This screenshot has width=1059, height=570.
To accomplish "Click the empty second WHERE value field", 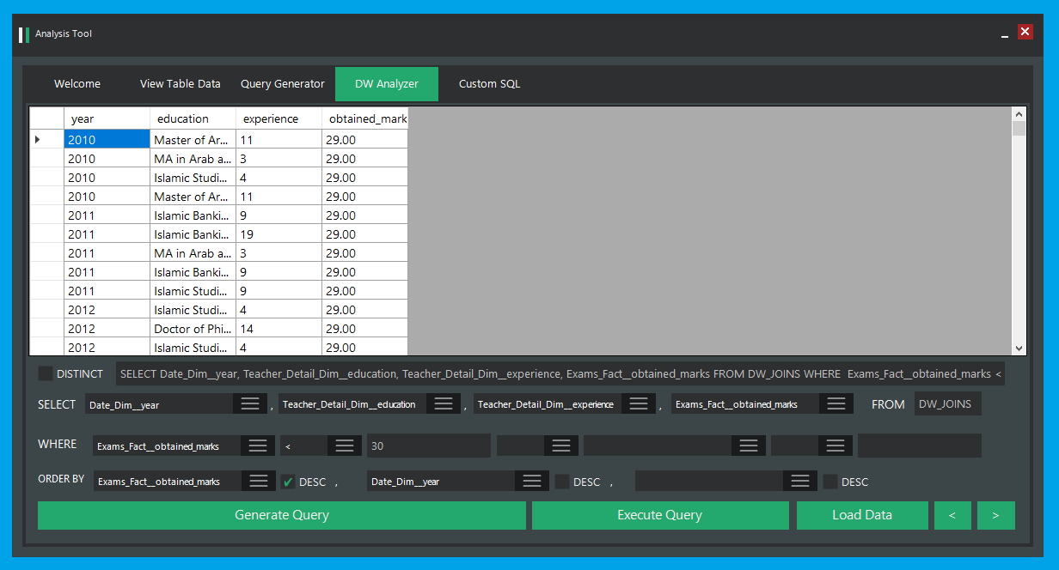I will coord(920,446).
